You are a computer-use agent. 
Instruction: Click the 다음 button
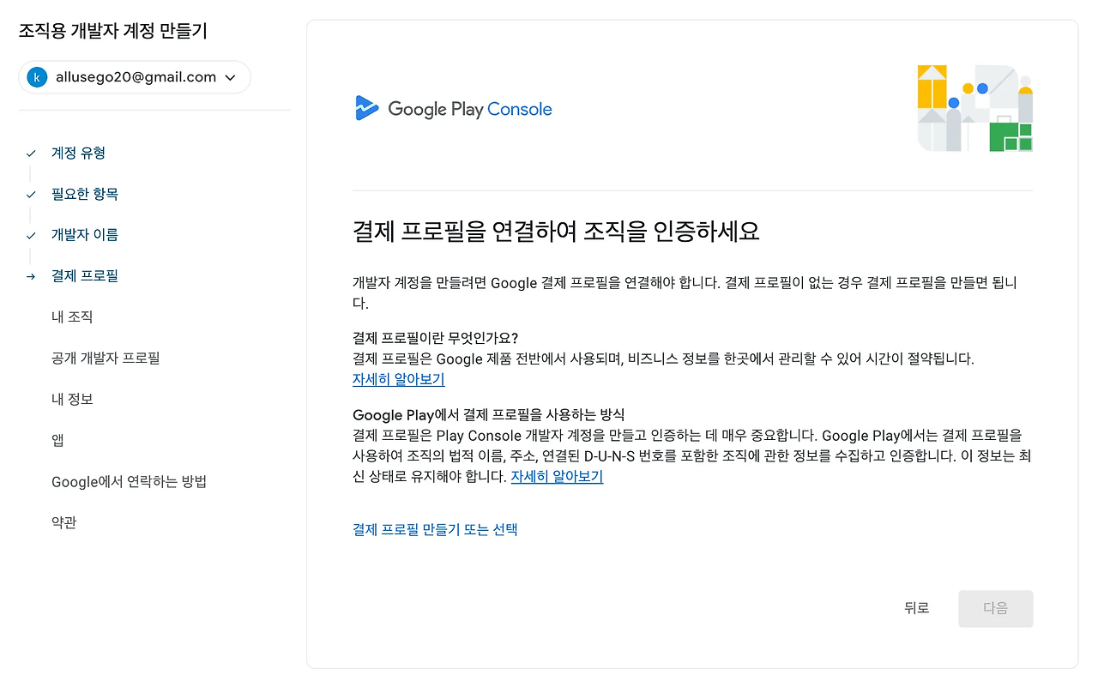pyautogui.click(x=996, y=608)
